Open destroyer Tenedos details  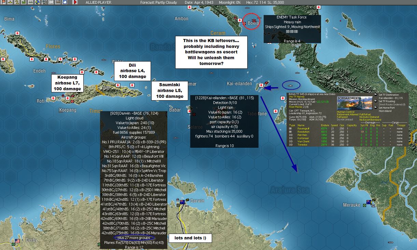pos(302,145)
